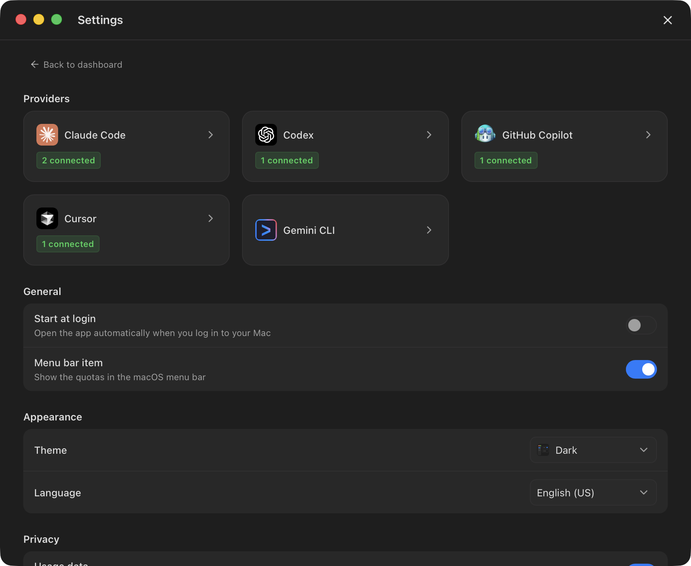Image resolution: width=691 pixels, height=566 pixels.
Task: Click the Cursor cube icon
Action: 47,218
